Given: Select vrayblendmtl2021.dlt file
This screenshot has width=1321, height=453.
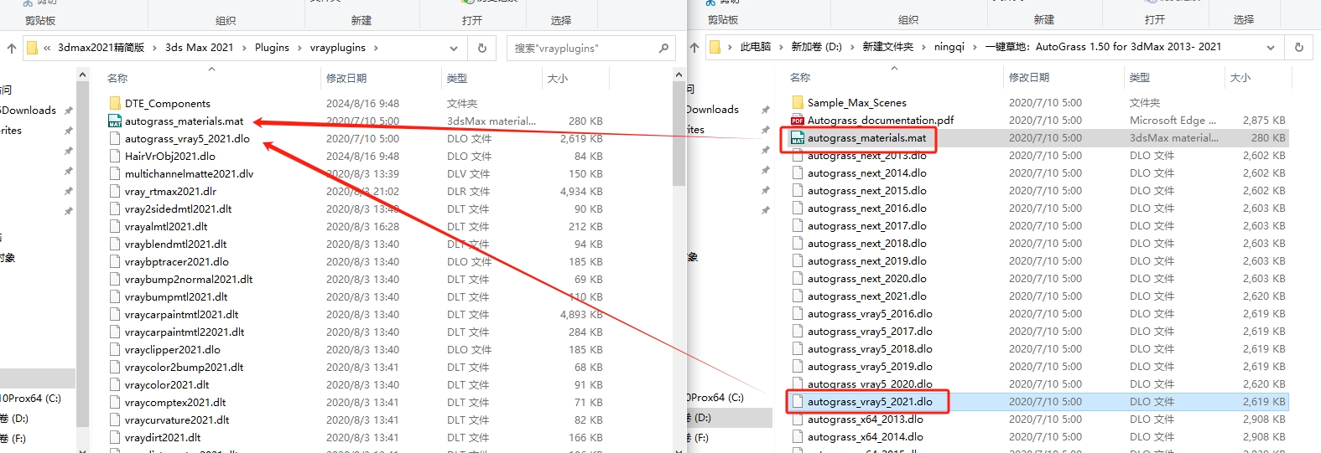Looking at the screenshot, I should [175, 244].
